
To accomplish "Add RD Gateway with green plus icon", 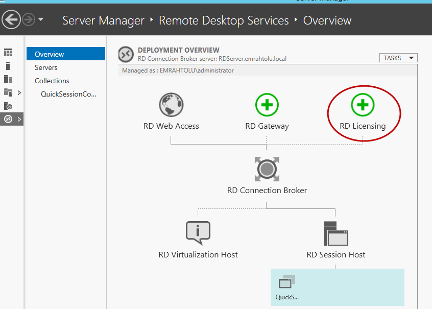I will click(267, 105).
